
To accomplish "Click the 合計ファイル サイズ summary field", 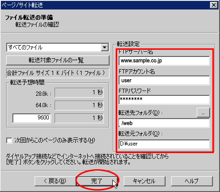I will pyautogui.click(x=58, y=73).
